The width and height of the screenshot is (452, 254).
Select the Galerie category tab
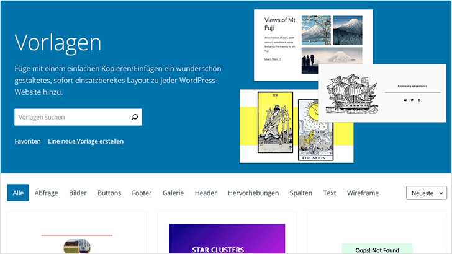[173, 193]
